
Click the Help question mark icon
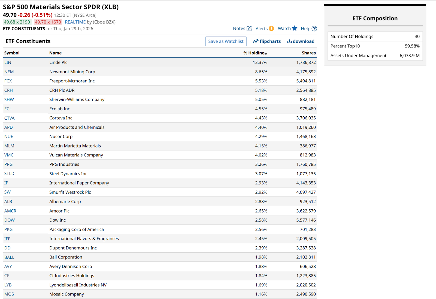coord(314,29)
